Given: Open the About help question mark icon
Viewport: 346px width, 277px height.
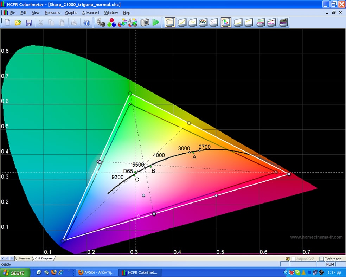Looking at the screenshot, I should 86,23.
